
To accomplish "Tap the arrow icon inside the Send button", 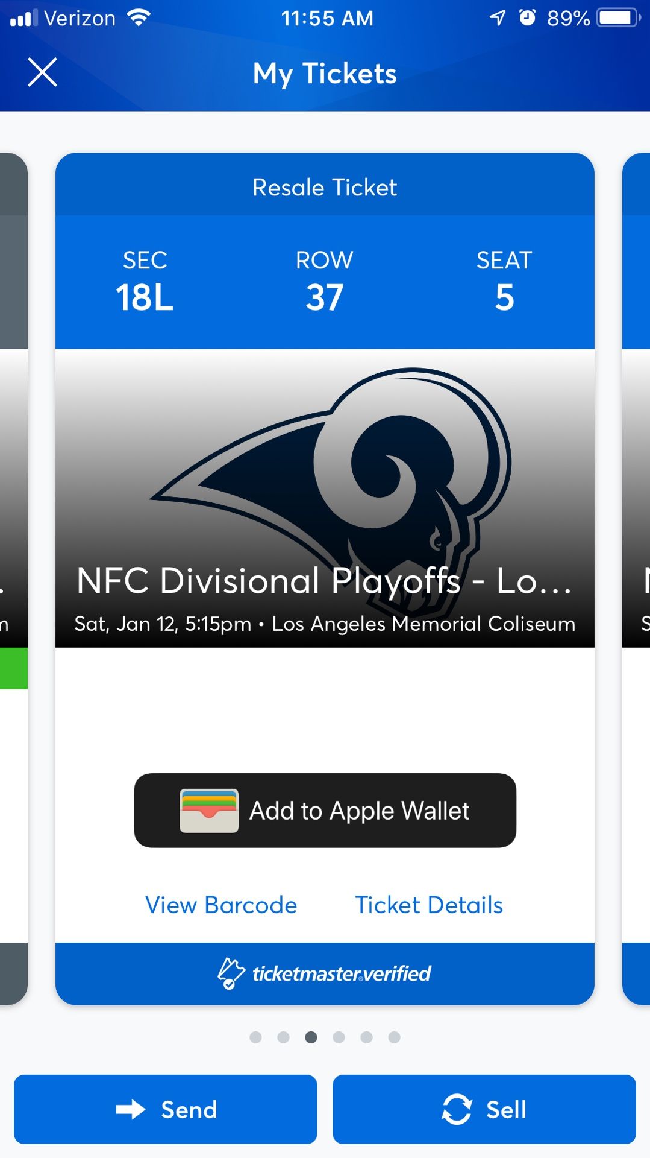I will [130, 1109].
